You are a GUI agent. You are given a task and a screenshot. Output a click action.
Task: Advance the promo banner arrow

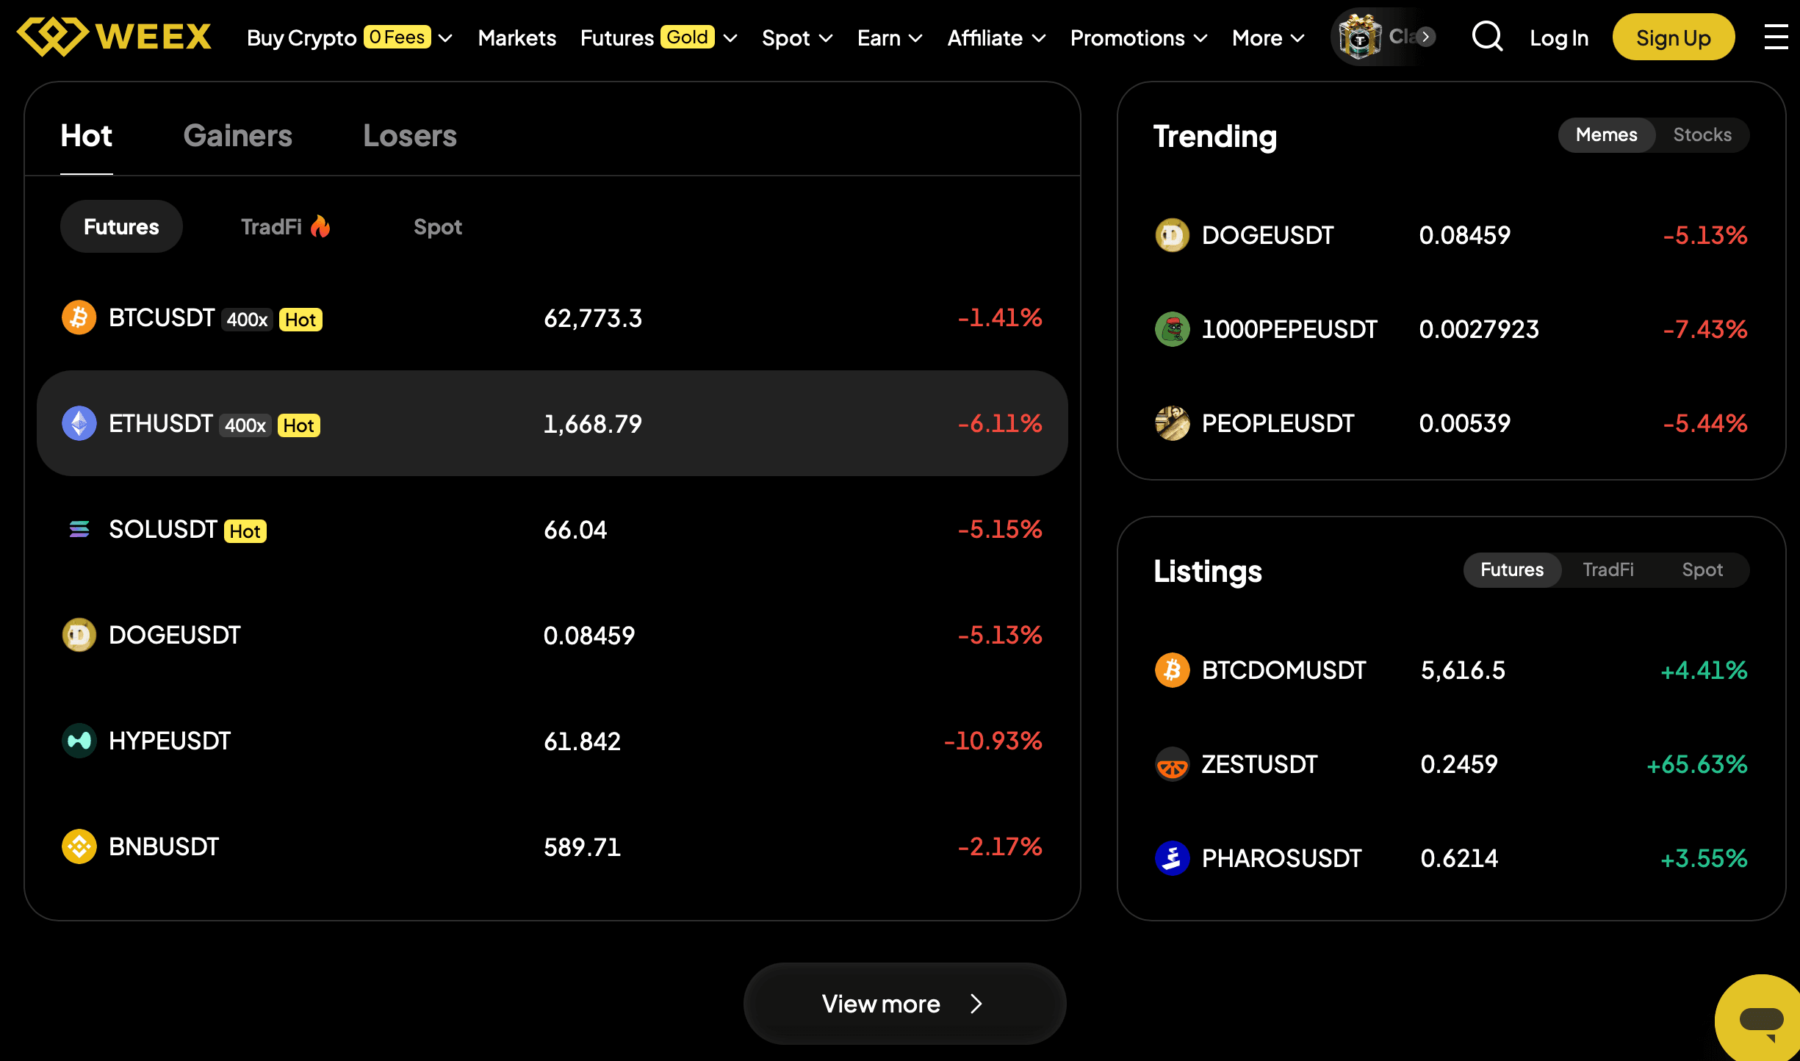coord(1425,37)
